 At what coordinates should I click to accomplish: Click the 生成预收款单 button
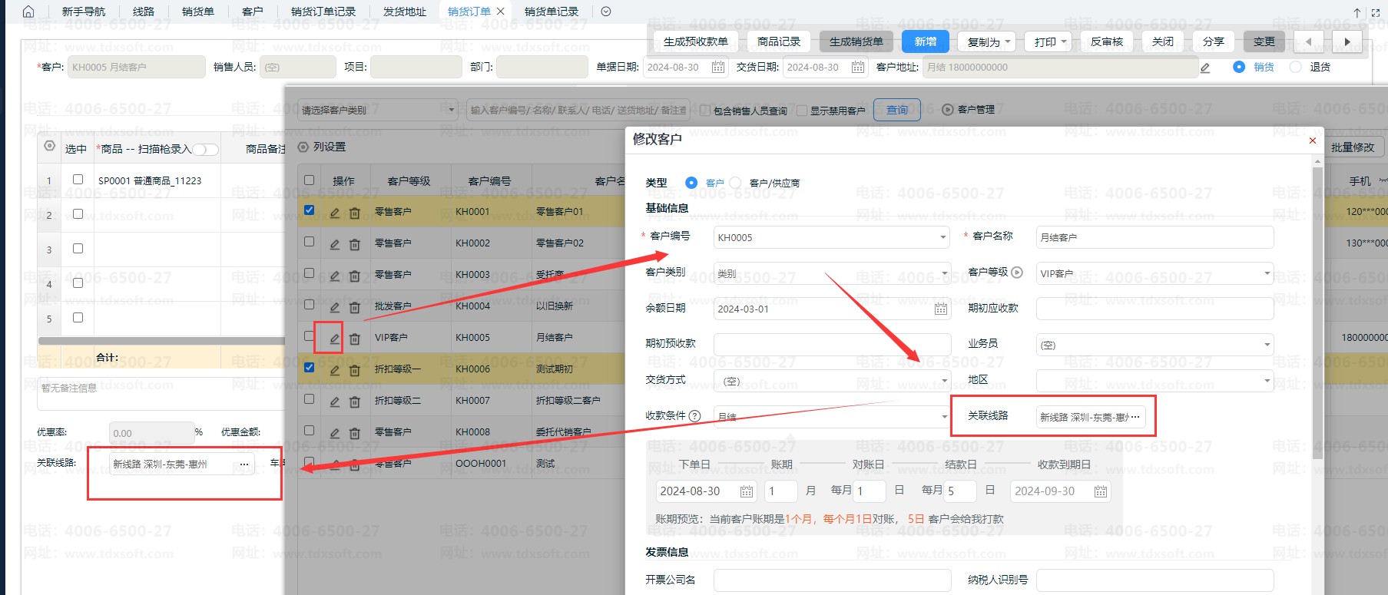[x=695, y=41]
